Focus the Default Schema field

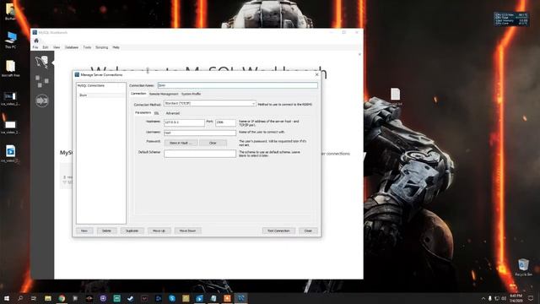200,154
